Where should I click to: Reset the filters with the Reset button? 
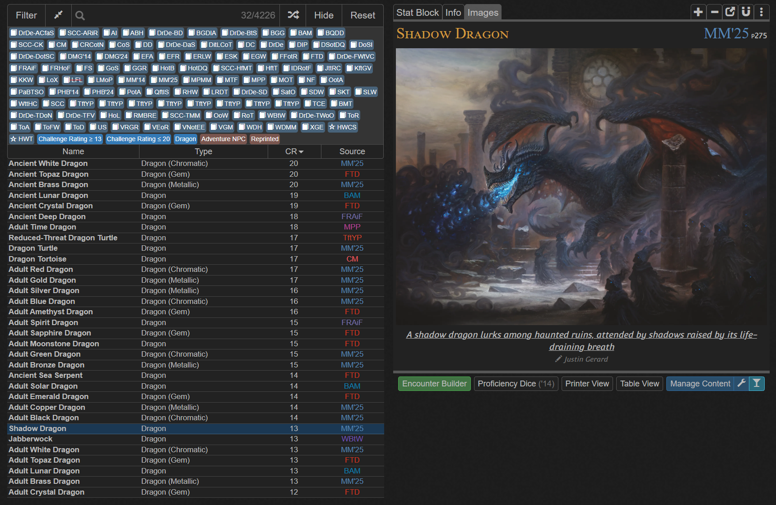pyautogui.click(x=363, y=15)
